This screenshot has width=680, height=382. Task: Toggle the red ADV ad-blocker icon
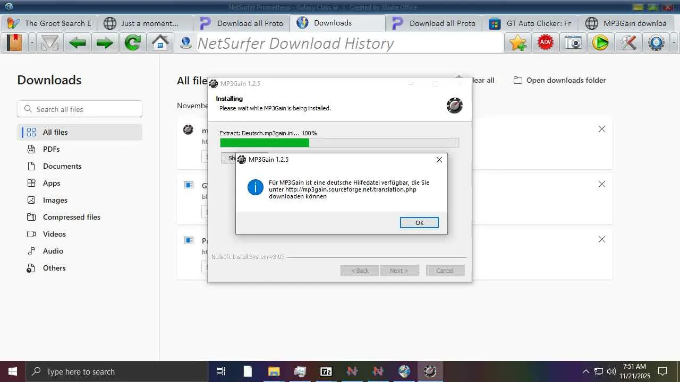(546, 43)
